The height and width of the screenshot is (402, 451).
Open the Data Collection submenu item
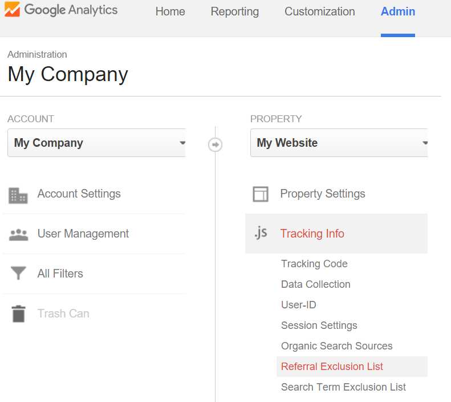316,284
